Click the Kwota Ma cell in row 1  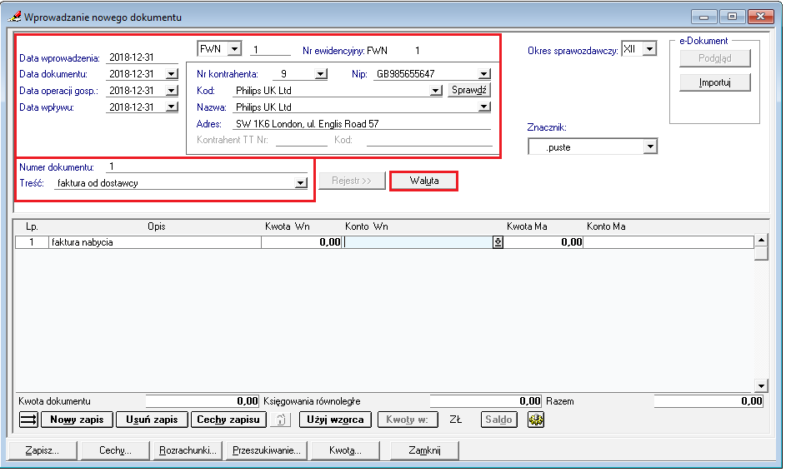click(x=543, y=242)
